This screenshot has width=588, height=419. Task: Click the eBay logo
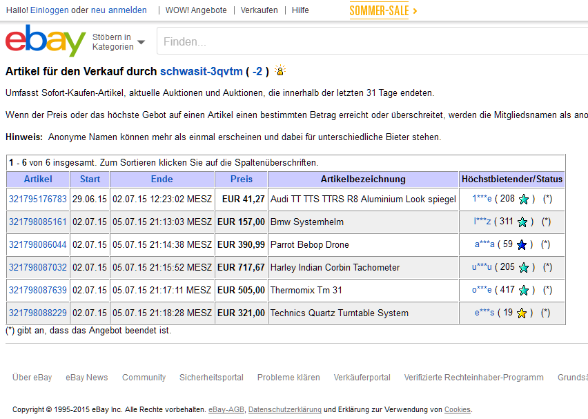pos(46,41)
